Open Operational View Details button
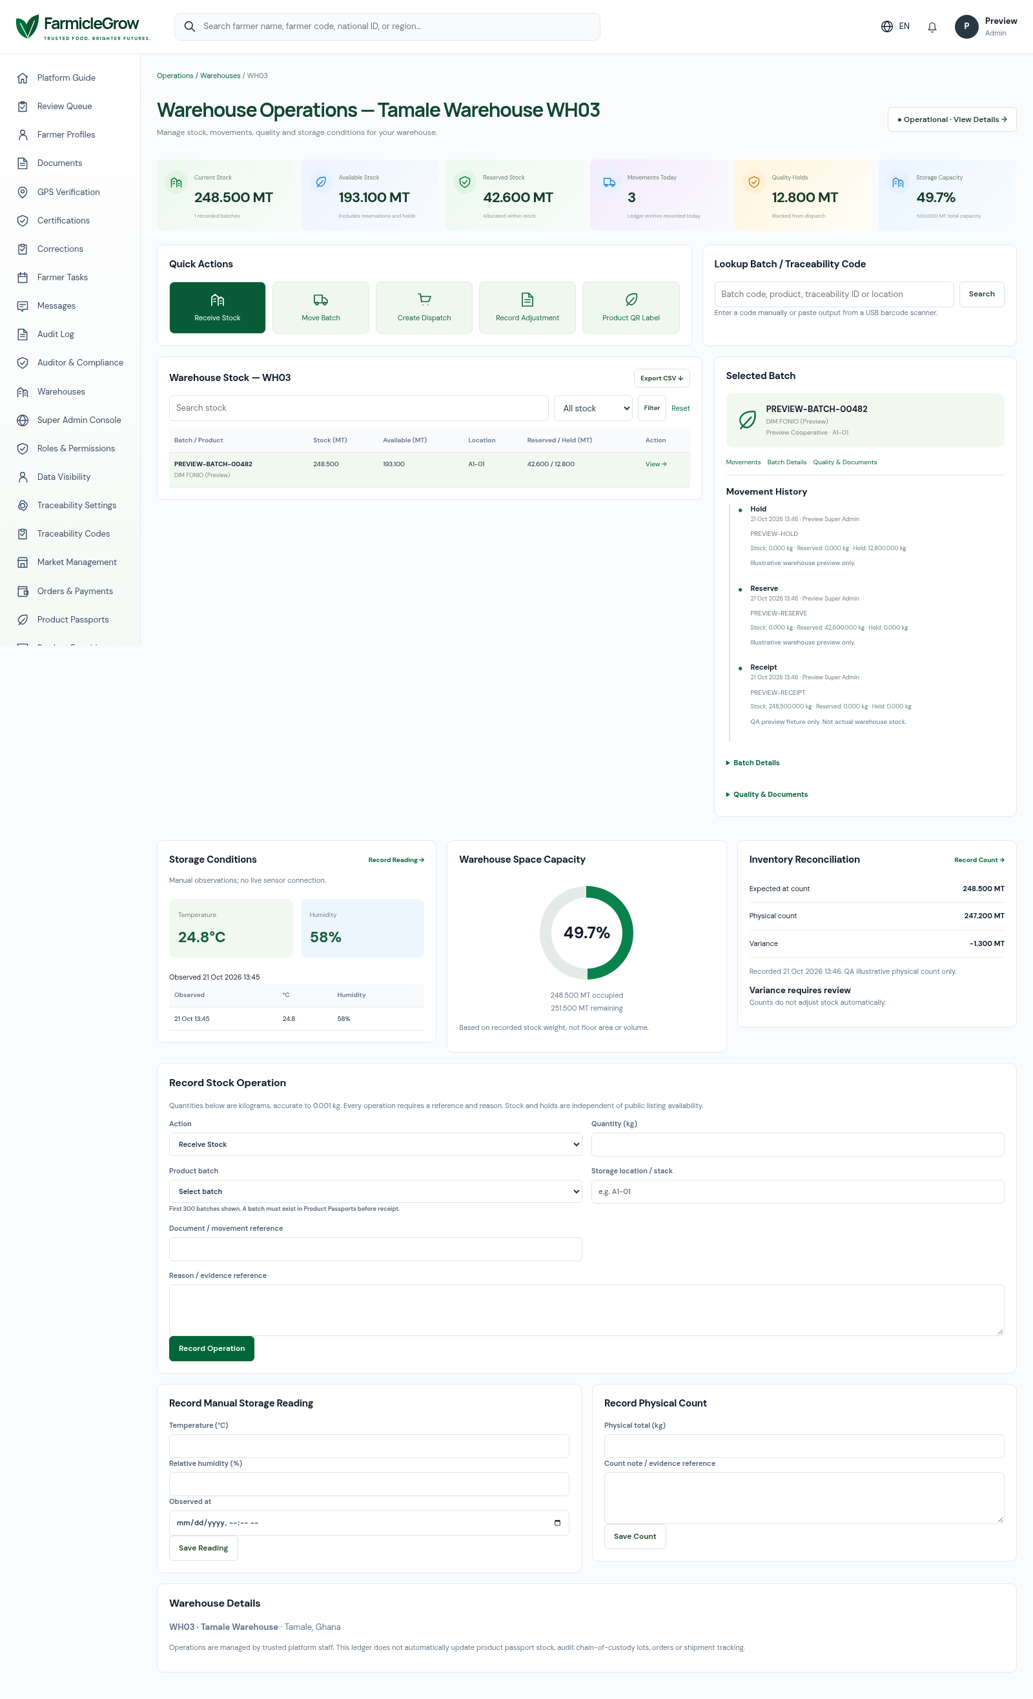Viewport: 1033px width, 1699px height. [x=952, y=119]
